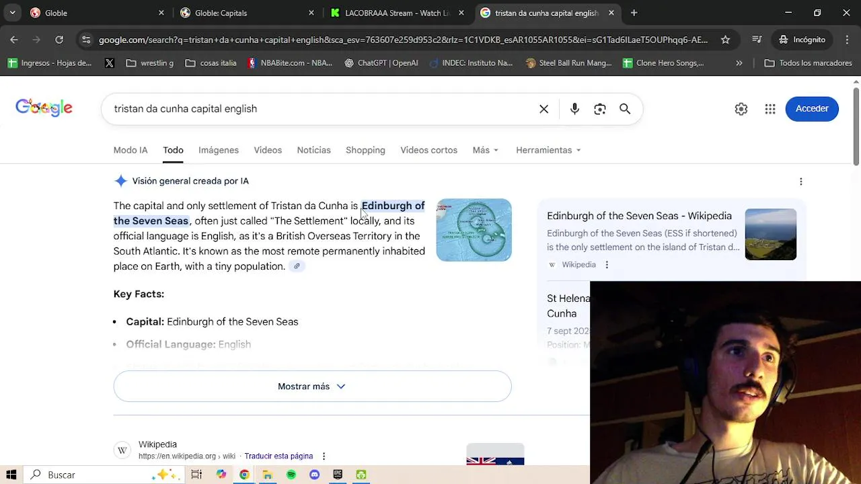Launch Copilot from the taskbar
The height and width of the screenshot is (484, 861).
(x=221, y=475)
